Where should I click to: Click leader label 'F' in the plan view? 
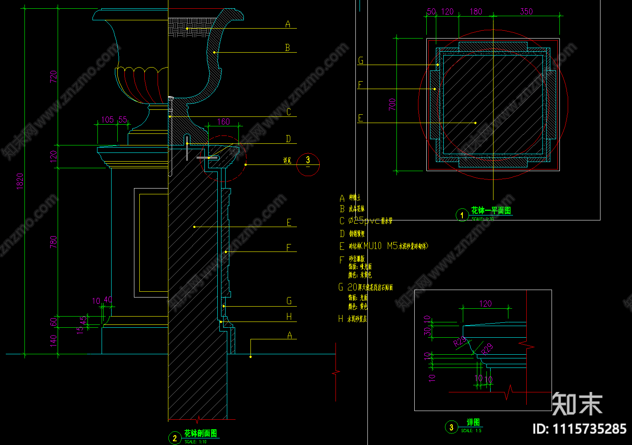[x=360, y=85]
